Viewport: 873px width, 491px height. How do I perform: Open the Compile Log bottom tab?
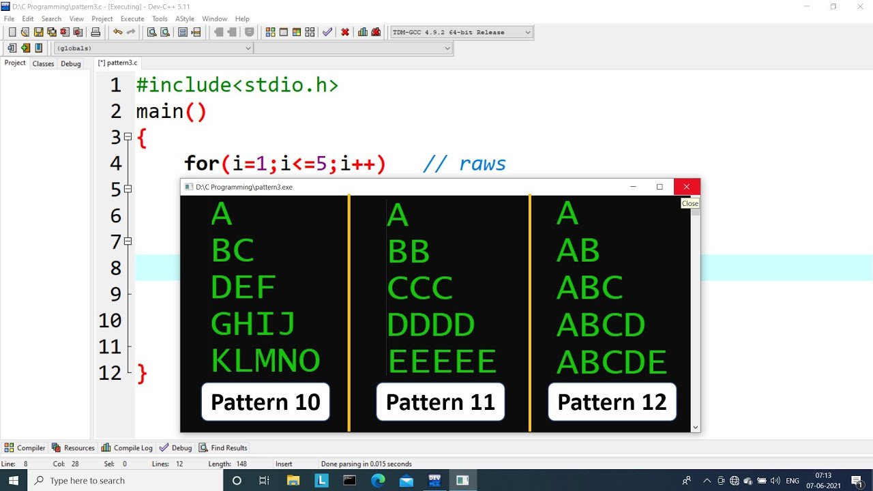coord(127,448)
